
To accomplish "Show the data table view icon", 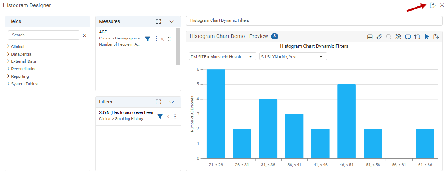I will [370, 37].
